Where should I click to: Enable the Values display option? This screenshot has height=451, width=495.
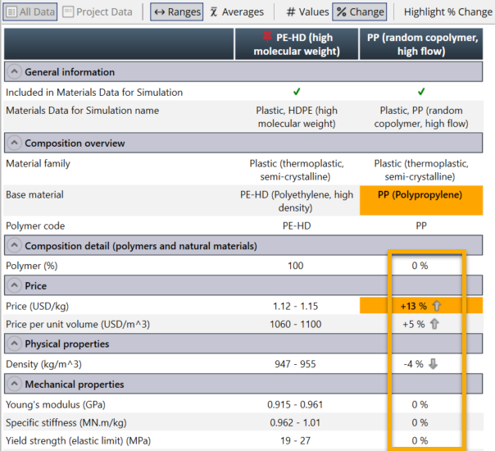coord(291,12)
